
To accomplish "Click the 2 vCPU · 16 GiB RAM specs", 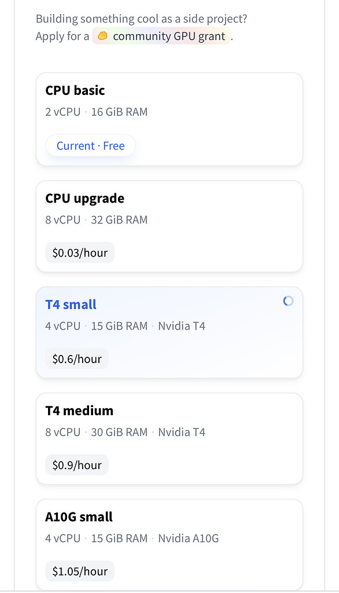I will (96, 112).
